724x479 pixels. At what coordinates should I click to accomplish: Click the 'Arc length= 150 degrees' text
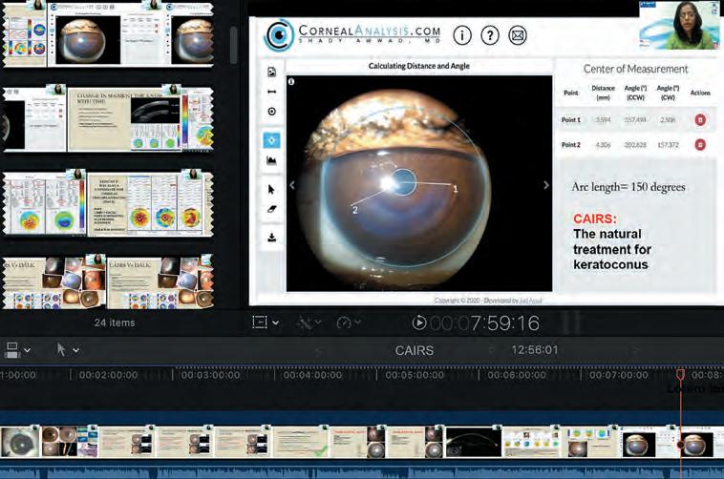tap(628, 187)
